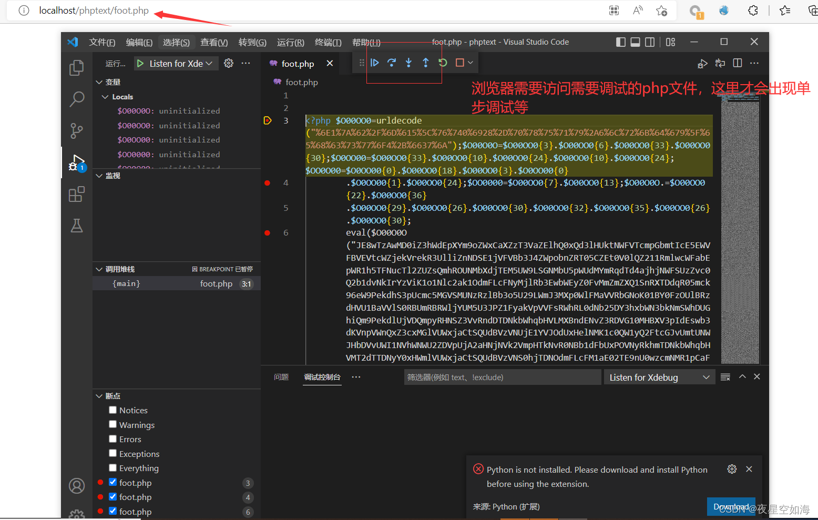Viewport: 818px width, 520px height.
Task: Click the Download button for Python
Action: point(731,506)
